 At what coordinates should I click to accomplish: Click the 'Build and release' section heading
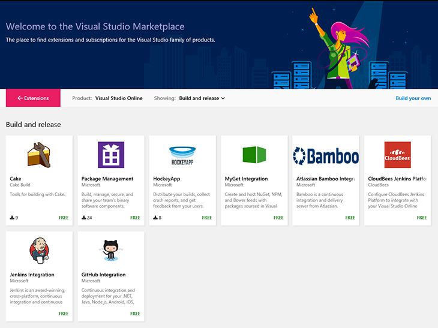click(33, 125)
